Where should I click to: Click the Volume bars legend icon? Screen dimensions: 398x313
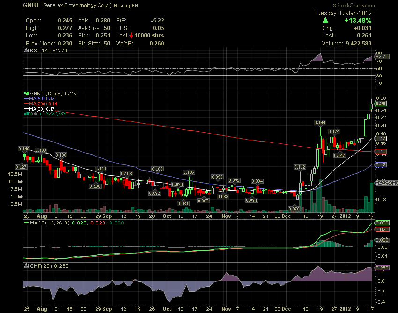tap(26, 114)
